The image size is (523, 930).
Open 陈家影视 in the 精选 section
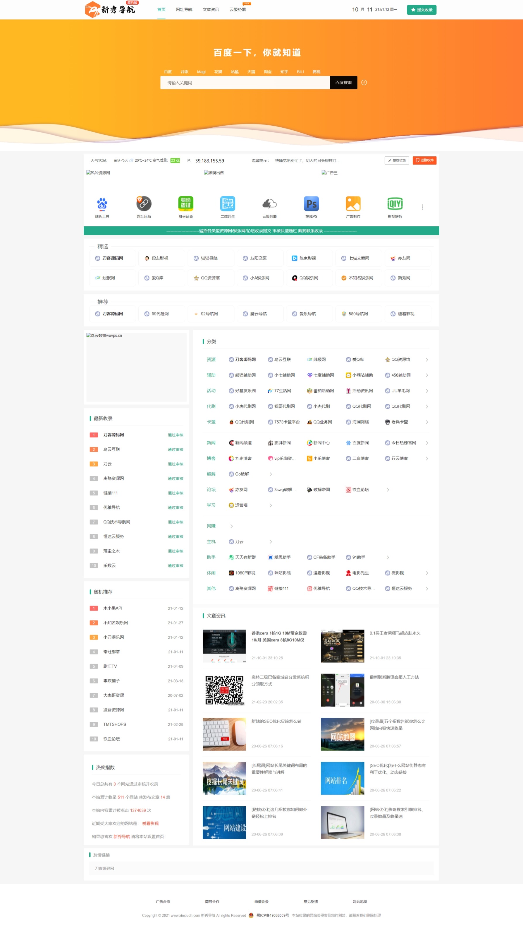[309, 258]
